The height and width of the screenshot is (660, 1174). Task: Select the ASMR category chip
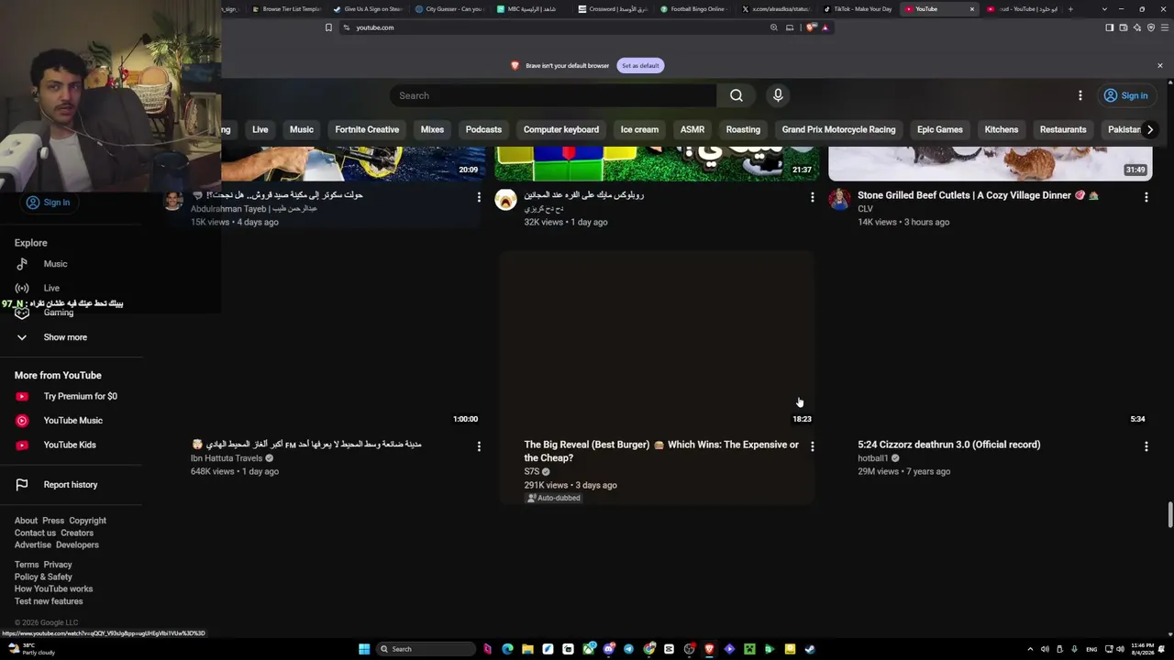(692, 129)
